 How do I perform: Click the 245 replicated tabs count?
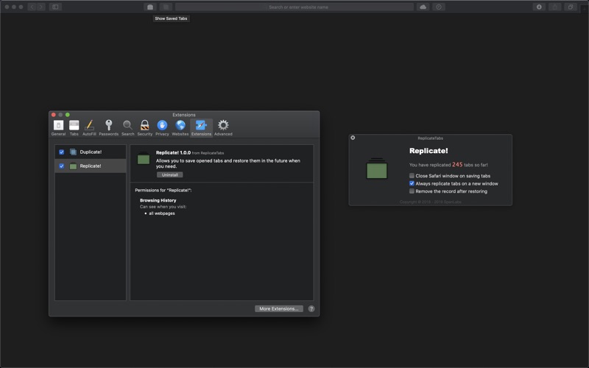click(x=457, y=164)
